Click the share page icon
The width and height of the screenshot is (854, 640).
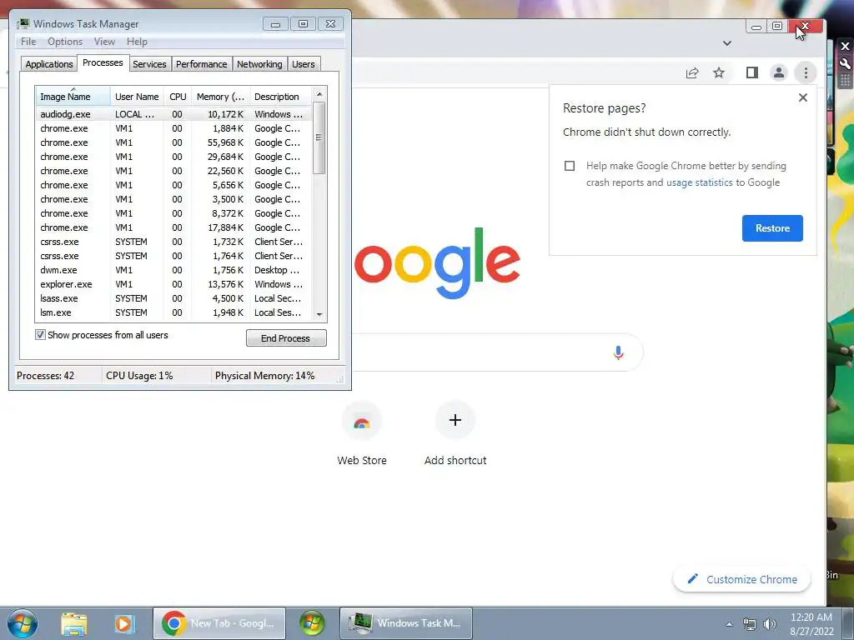692,72
